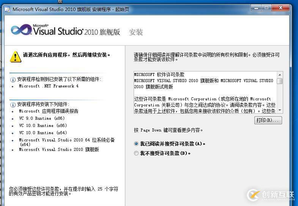Click the Visual Studio infinity logo

coord(21,30)
